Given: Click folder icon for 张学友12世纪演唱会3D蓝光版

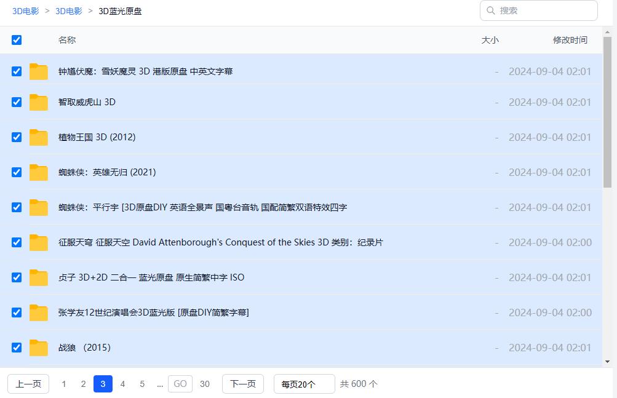Looking at the screenshot, I should (38, 313).
